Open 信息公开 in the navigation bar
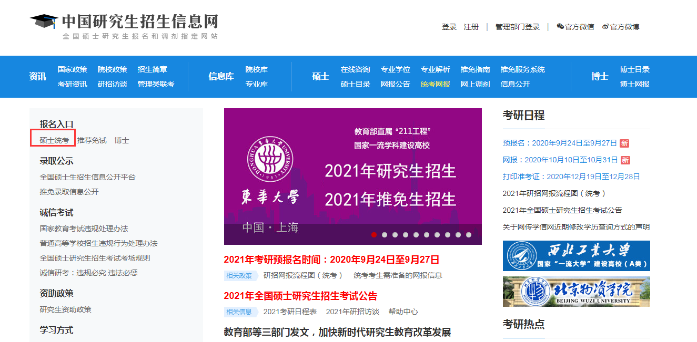Screen dimensions: 697x342 tap(516, 84)
